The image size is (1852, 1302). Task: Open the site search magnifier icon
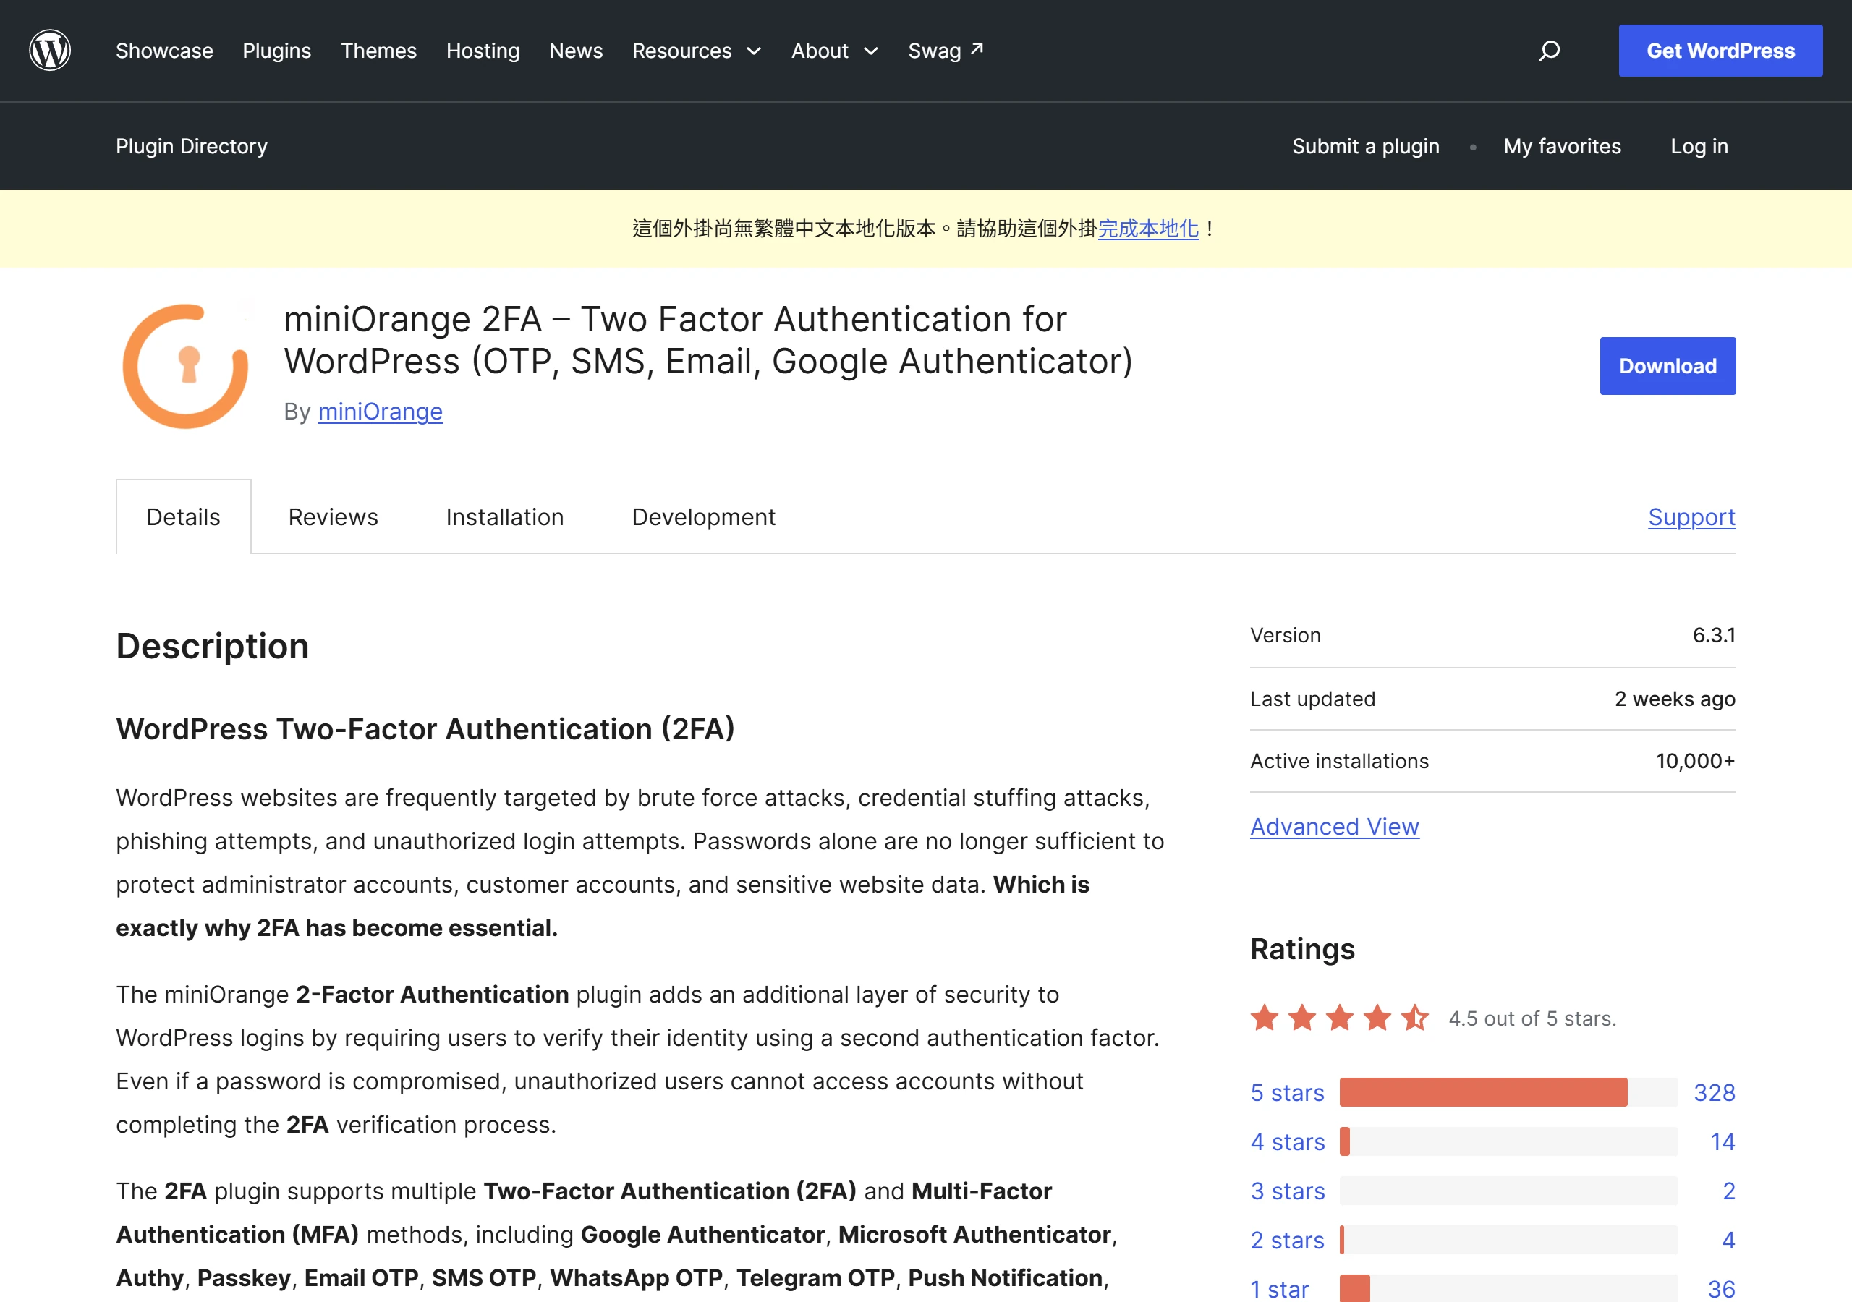tap(1549, 51)
